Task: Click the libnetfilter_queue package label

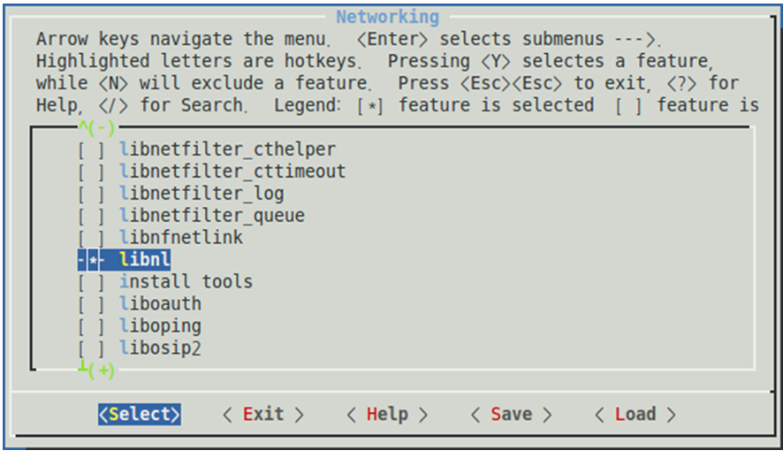Action: coord(212,216)
